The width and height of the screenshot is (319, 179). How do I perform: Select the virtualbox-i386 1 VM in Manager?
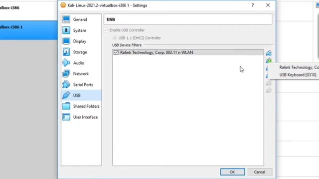(29, 30)
